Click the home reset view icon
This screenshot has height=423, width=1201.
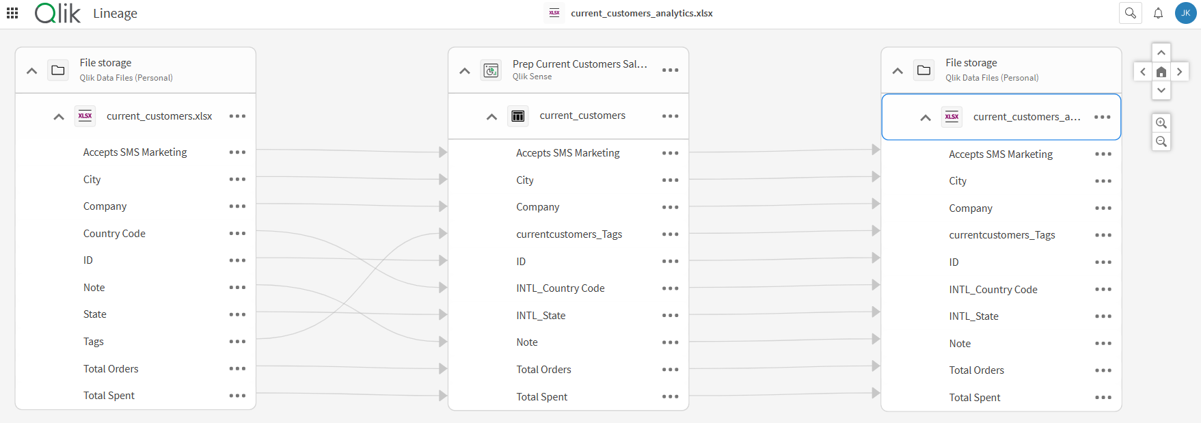[x=1161, y=72]
